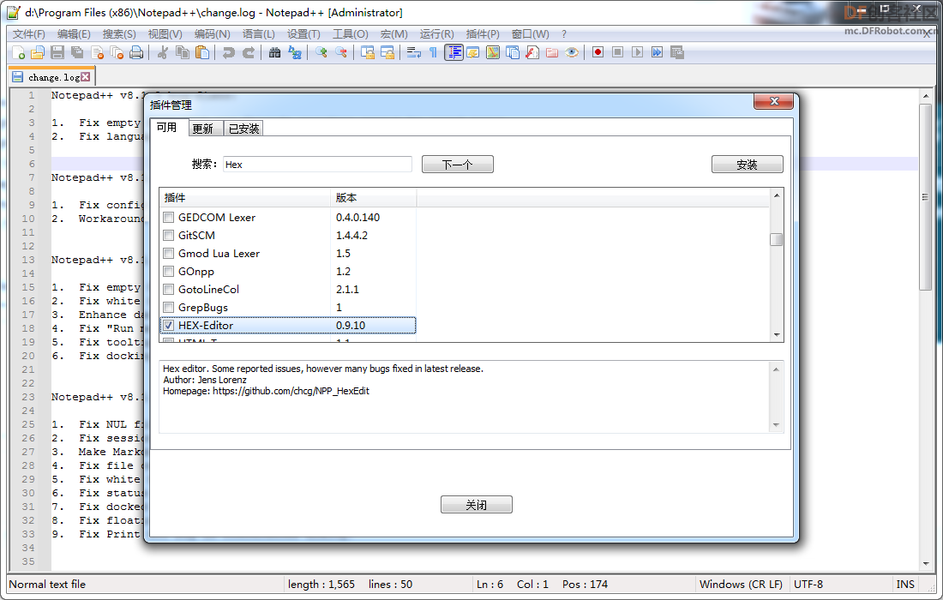Open the Function List icon

[x=532, y=53]
